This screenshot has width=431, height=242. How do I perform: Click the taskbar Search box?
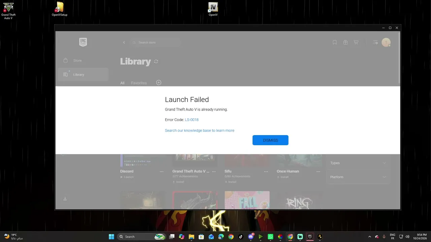[x=141, y=237]
